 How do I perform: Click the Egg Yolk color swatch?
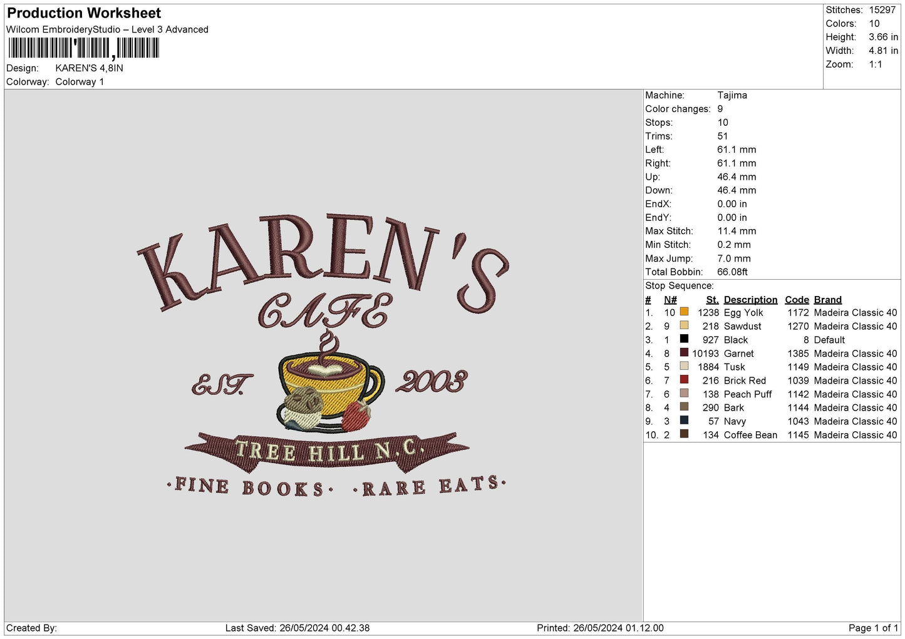click(x=684, y=312)
